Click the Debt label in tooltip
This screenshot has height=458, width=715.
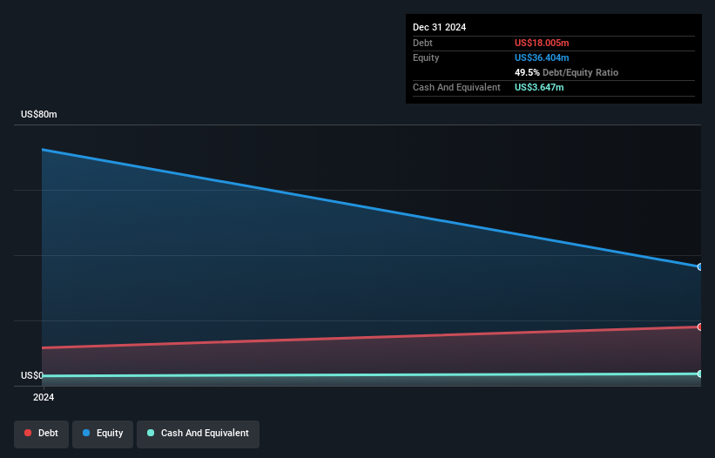pyautogui.click(x=422, y=43)
